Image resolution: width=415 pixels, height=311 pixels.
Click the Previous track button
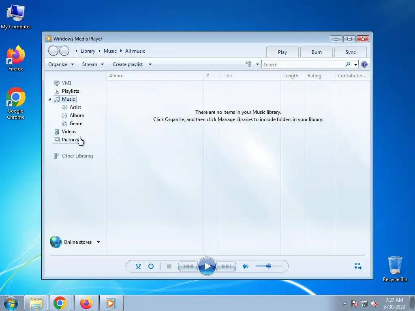(x=188, y=266)
